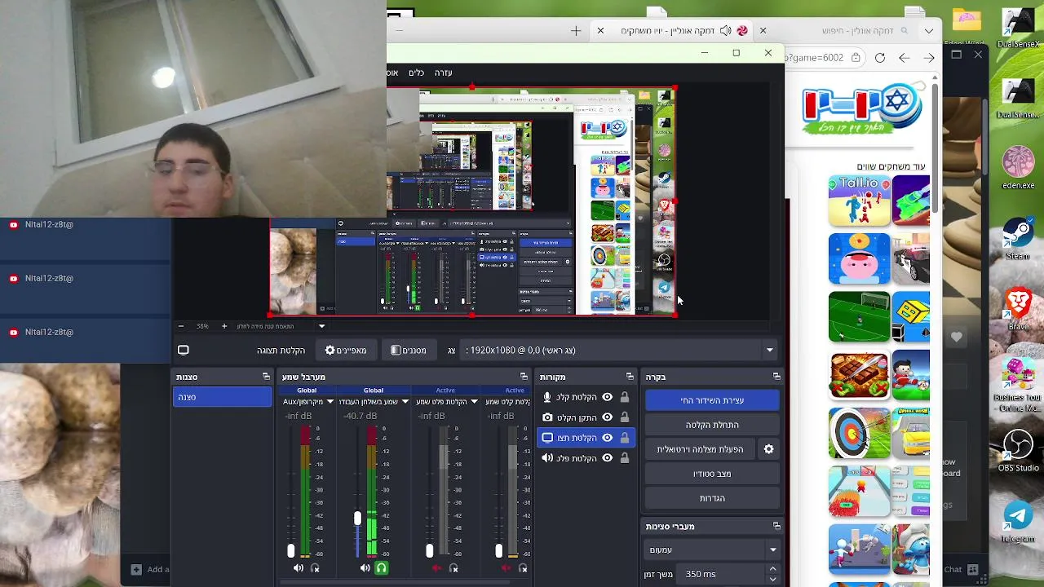Open a new browser tab
This screenshot has height=587, width=1044.
576,31
